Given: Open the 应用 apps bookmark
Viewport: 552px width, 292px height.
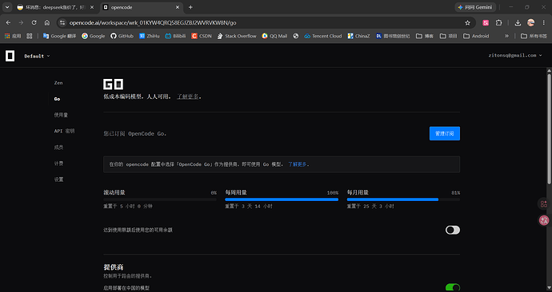Looking at the screenshot, I should [13, 36].
